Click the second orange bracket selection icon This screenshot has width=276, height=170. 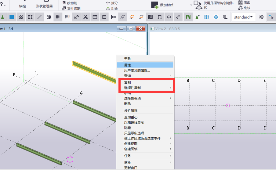pyautogui.click(x=141, y=17)
